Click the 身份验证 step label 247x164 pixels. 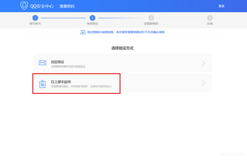92,24
